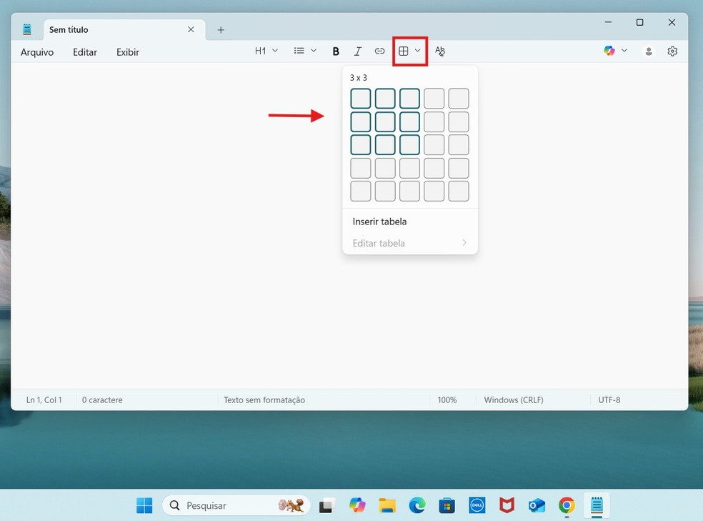Expand the Editar tabela submenu
Viewport: 703px width, 521px height.
(x=410, y=243)
